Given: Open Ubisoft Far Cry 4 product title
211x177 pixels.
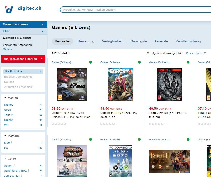Looking at the screenshot, I should (x=119, y=115).
